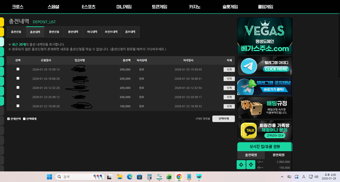
Task: Toggle the 전체선택 checkbox
Action: click(x=9, y=119)
